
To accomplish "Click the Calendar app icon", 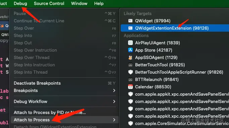I will (x=130, y=87).
